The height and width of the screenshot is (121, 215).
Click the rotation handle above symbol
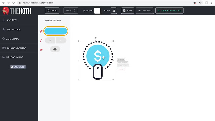96,38
